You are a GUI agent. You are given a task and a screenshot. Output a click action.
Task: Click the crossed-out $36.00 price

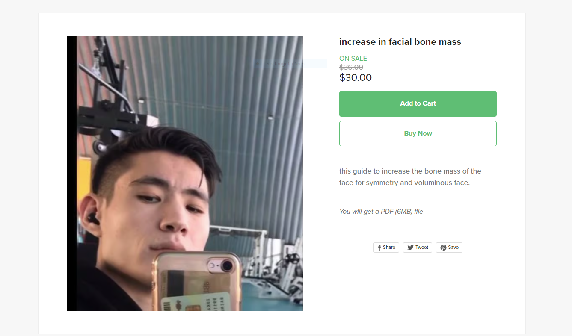point(351,67)
